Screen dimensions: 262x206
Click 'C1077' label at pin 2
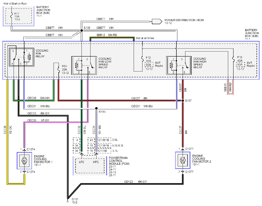[x=189, y=172]
